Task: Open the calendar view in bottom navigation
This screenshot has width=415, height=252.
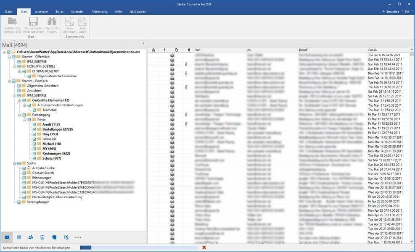Action: [x=19, y=237]
